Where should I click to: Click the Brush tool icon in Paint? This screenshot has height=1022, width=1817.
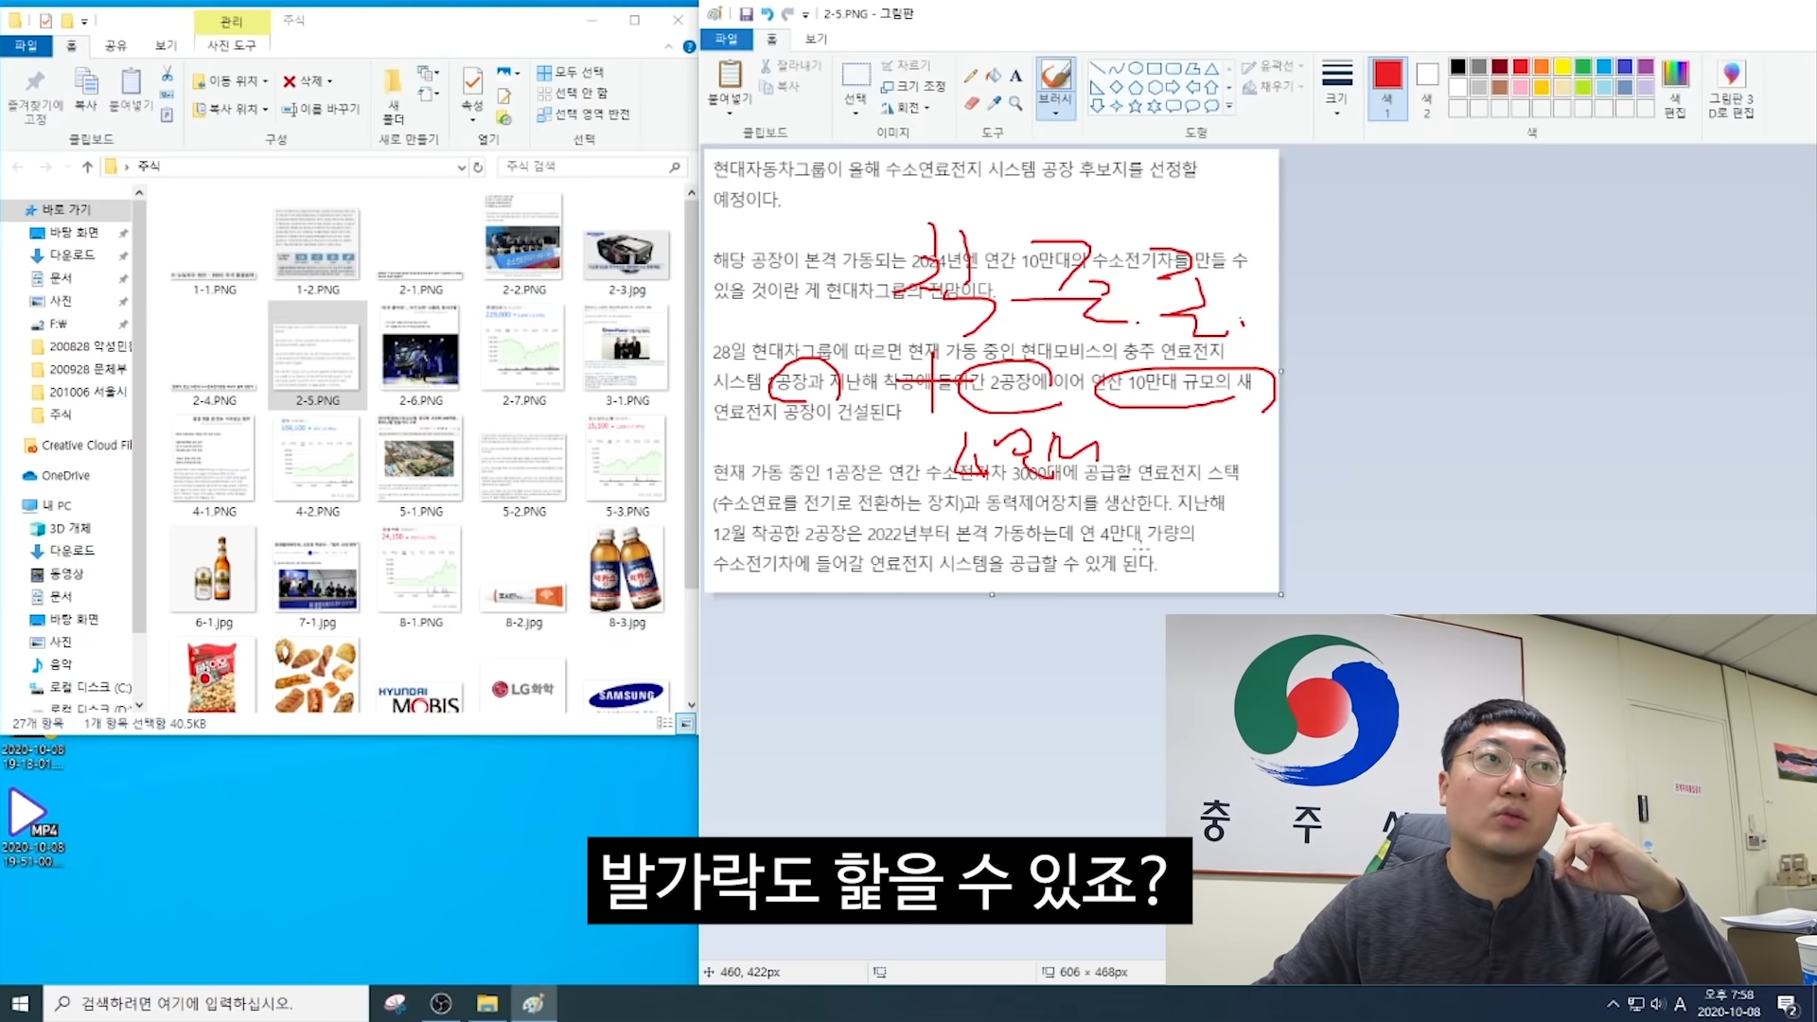pyautogui.click(x=1055, y=75)
